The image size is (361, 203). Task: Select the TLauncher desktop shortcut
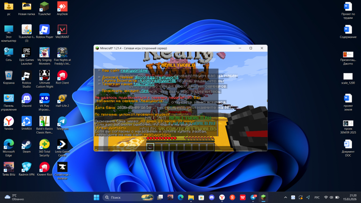point(44,9)
